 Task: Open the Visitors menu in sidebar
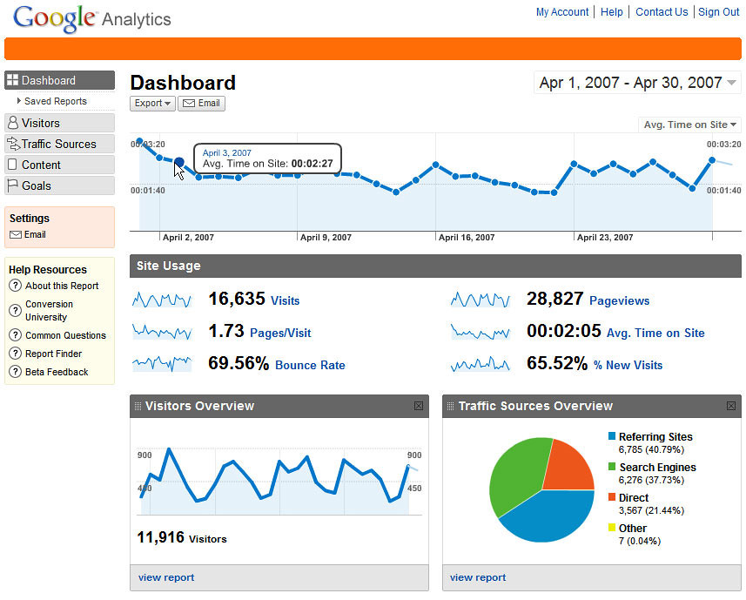pyautogui.click(x=59, y=123)
